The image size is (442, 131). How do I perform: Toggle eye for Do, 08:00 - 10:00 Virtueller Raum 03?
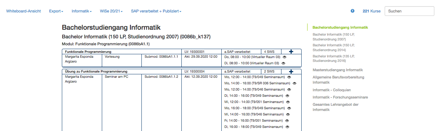pyautogui.click(x=284, y=57)
